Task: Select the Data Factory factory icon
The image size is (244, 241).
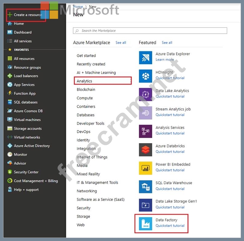Action: 146,224
